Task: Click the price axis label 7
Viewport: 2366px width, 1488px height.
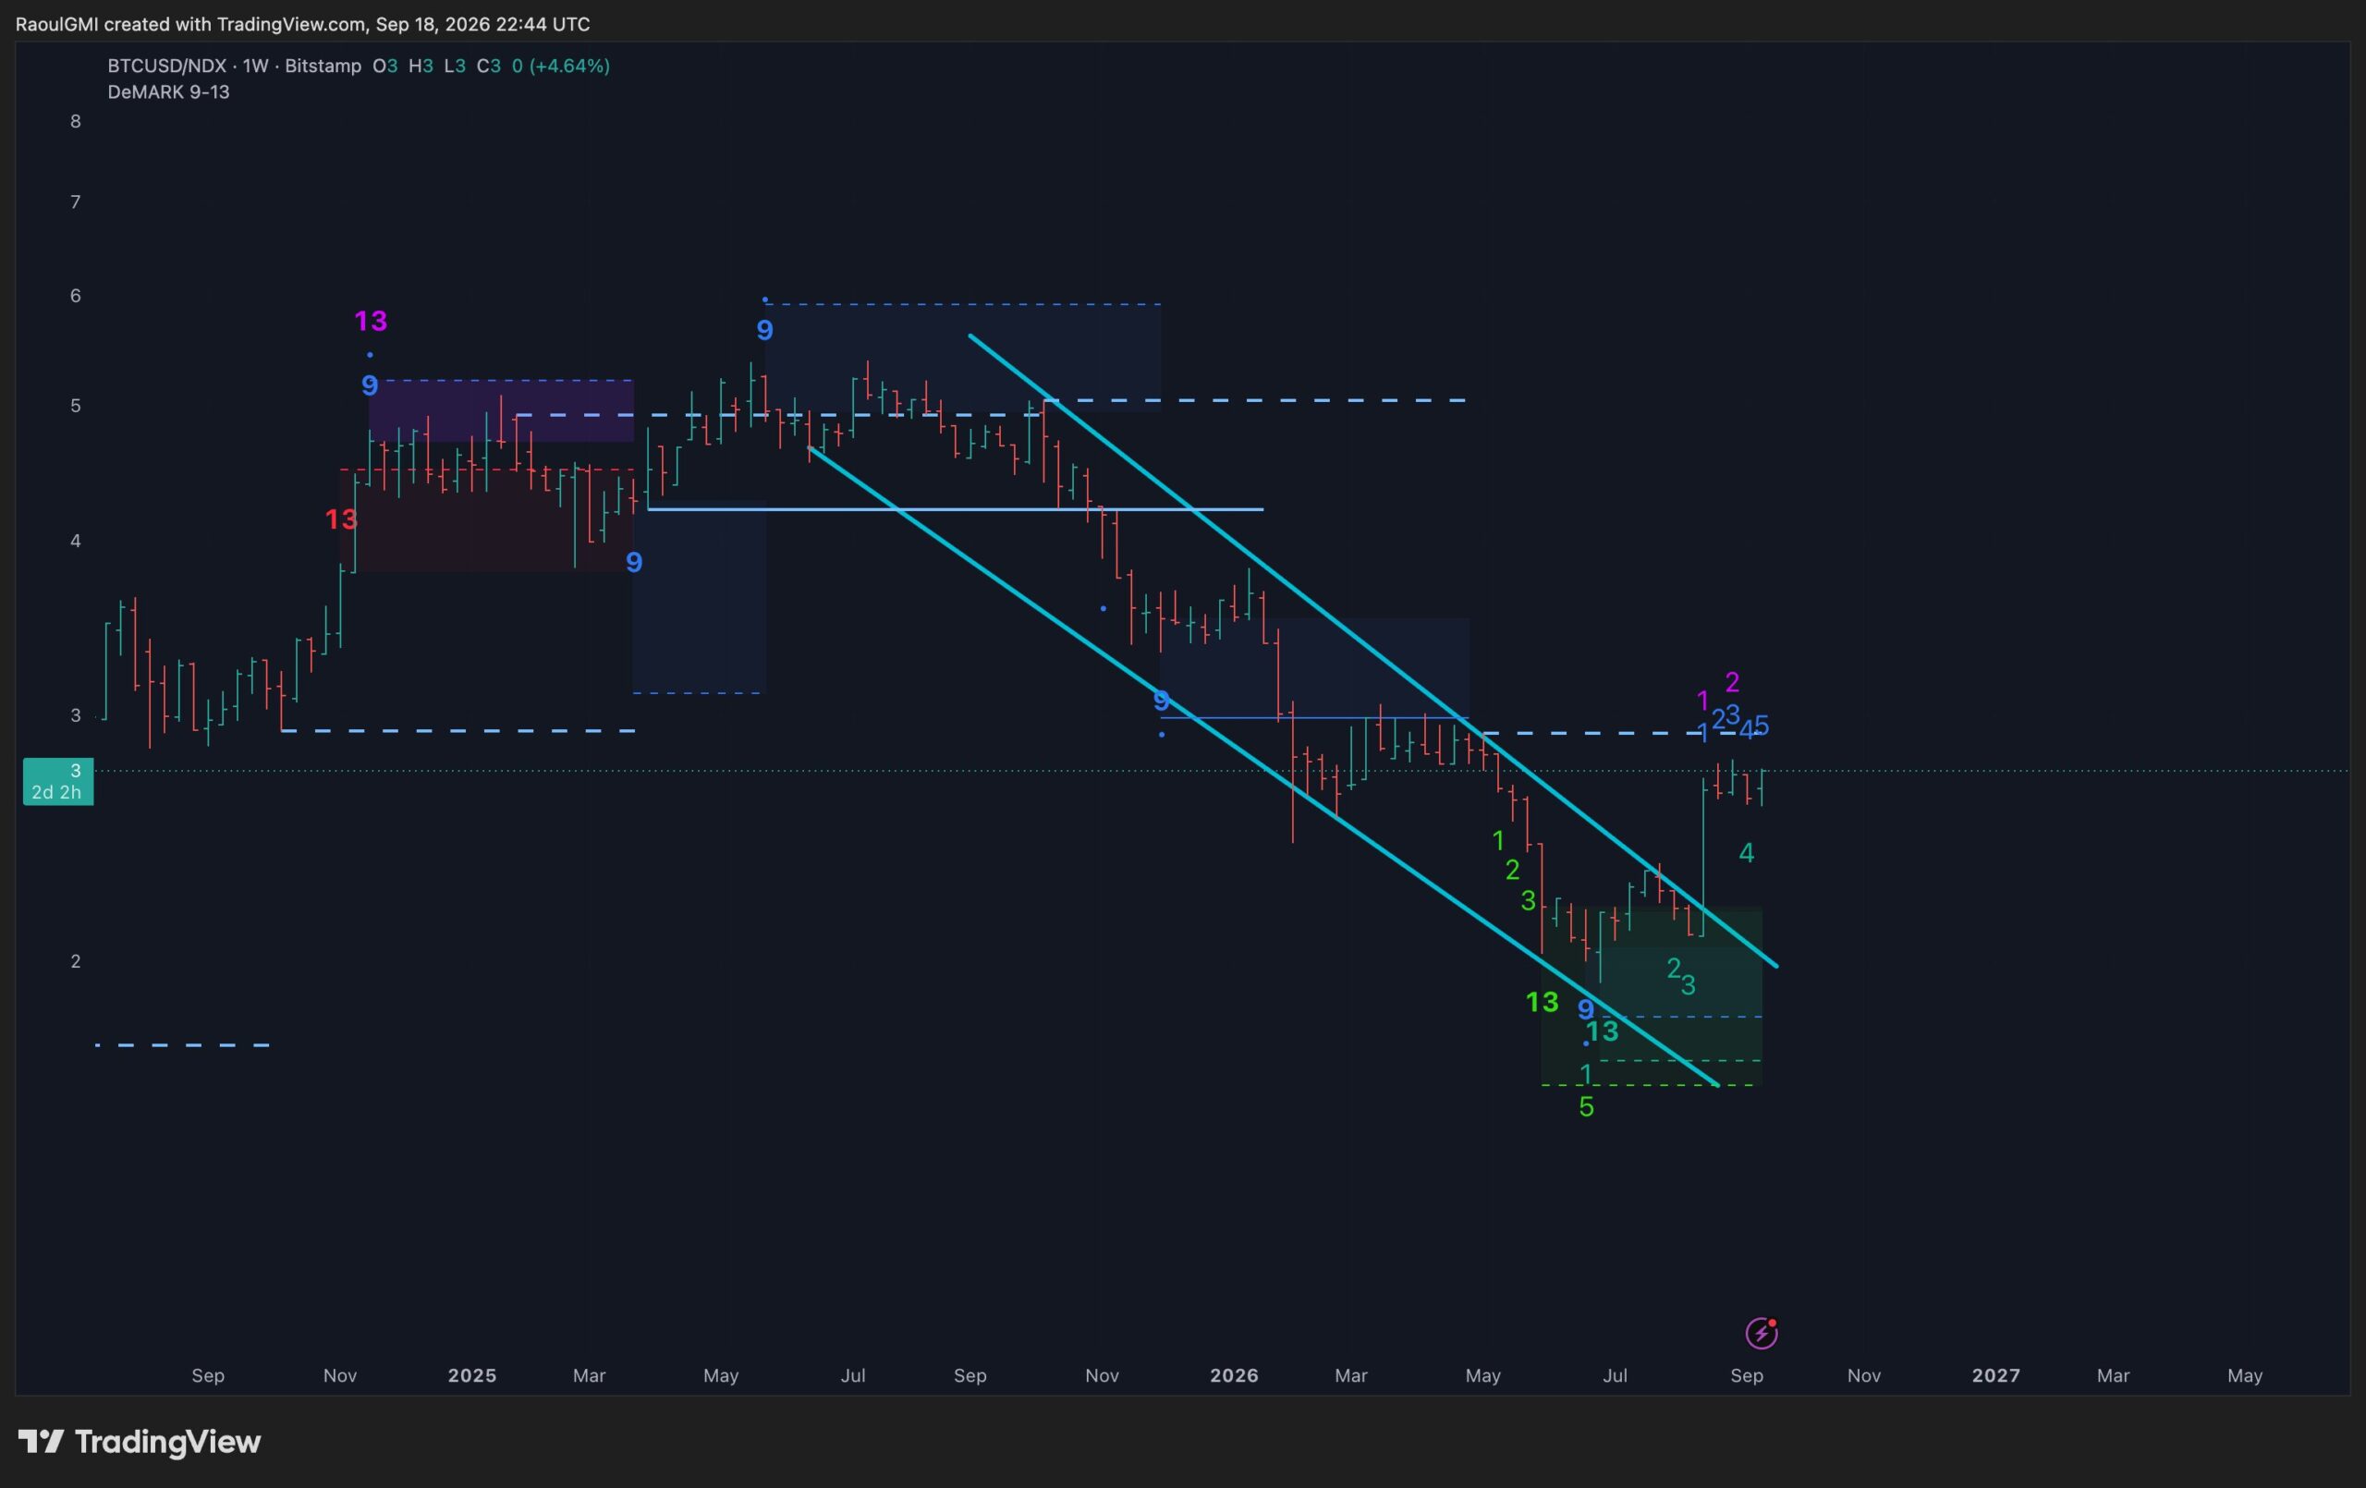Action: [x=76, y=201]
